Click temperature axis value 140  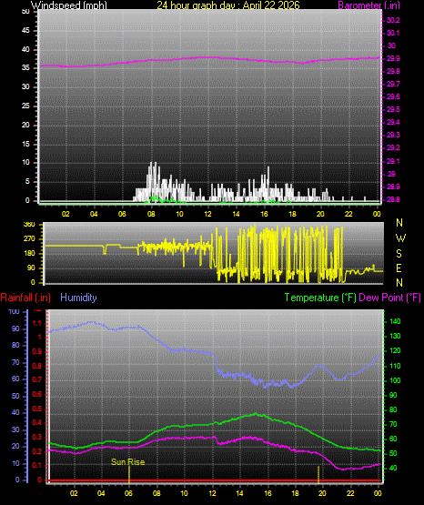point(395,321)
